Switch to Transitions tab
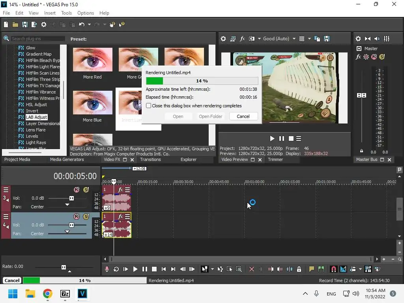 point(150,159)
